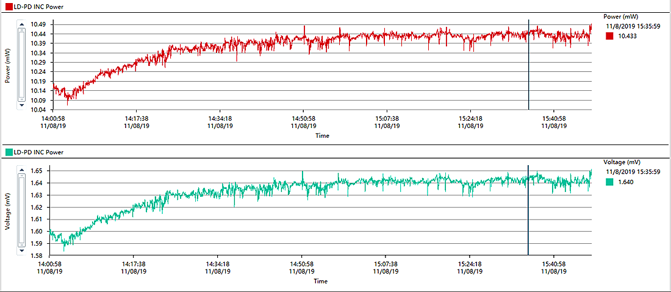Viewport: 671px width, 292px height.
Task: Click the Time axis label under Voltage chart
Action: tap(321, 281)
